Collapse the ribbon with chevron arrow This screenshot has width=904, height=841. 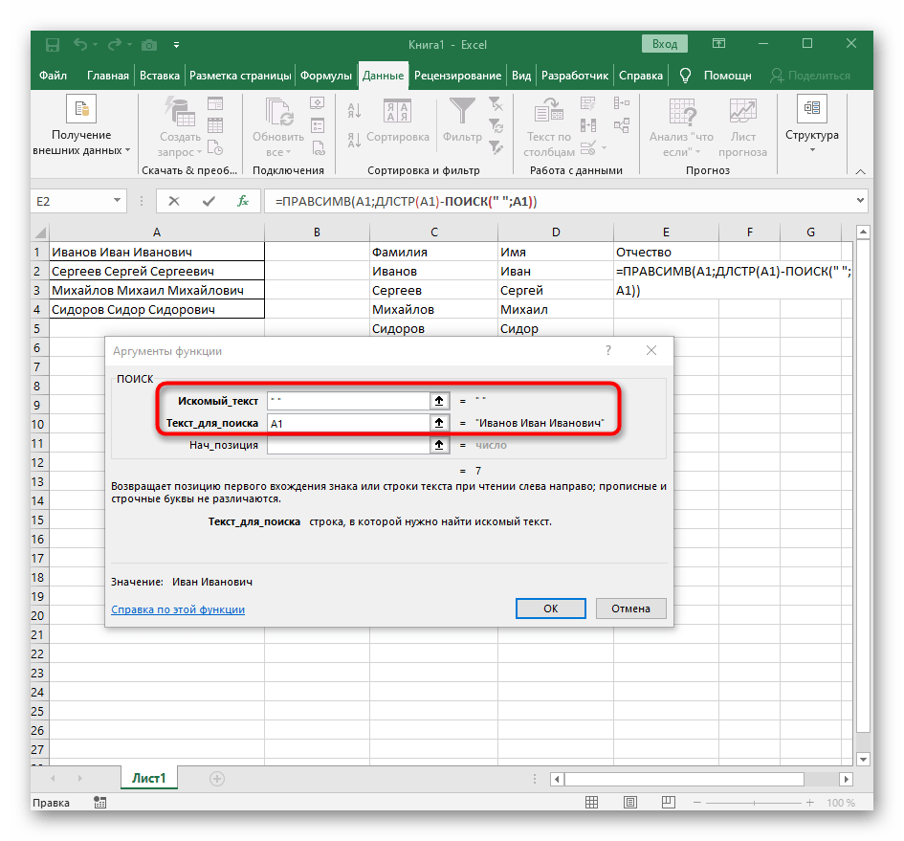pos(860,170)
